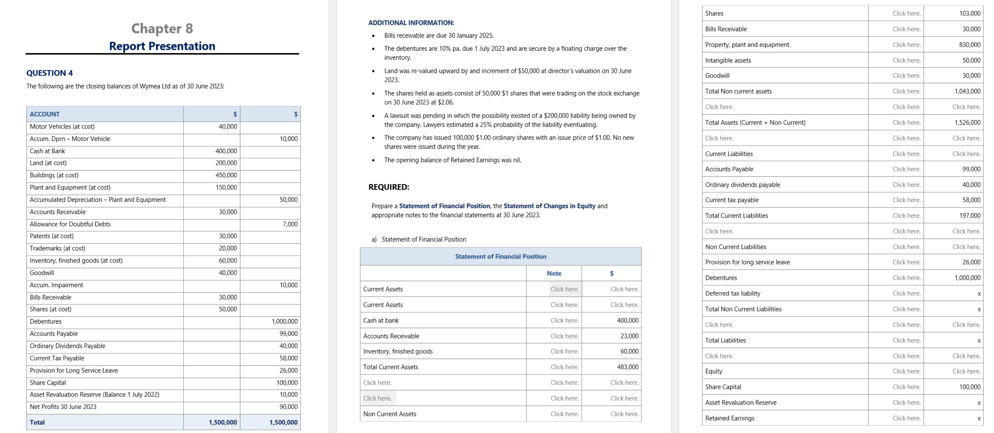Click the x value for Deferred tax liability

point(979,294)
